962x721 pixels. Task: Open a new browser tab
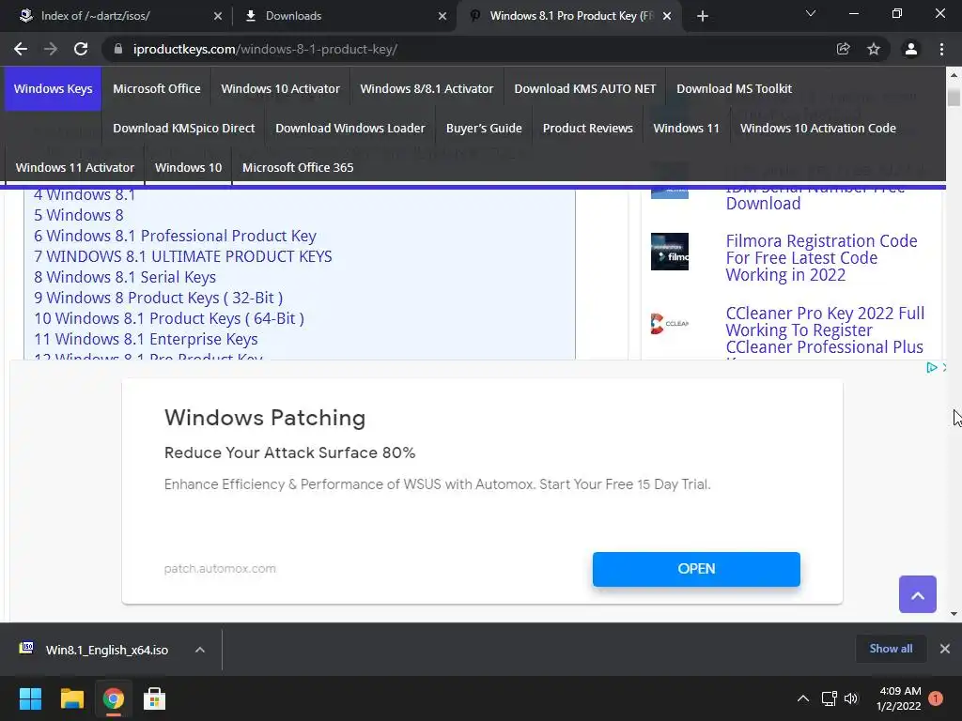(703, 16)
